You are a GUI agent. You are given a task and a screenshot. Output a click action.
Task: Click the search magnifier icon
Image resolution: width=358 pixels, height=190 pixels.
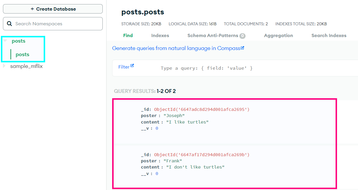pyautogui.click(x=9, y=24)
